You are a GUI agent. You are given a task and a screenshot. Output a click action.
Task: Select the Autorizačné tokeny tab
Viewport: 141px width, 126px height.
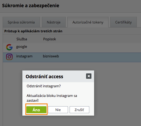click(x=88, y=22)
